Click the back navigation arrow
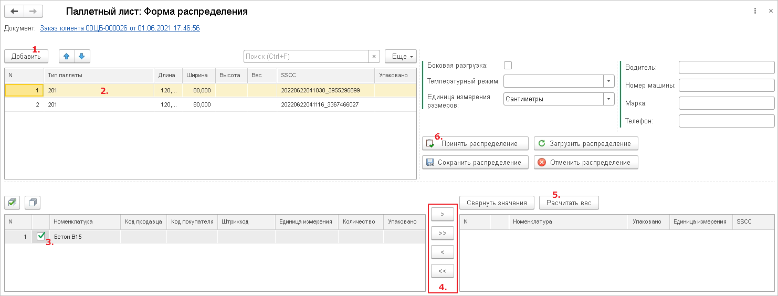 (14, 11)
